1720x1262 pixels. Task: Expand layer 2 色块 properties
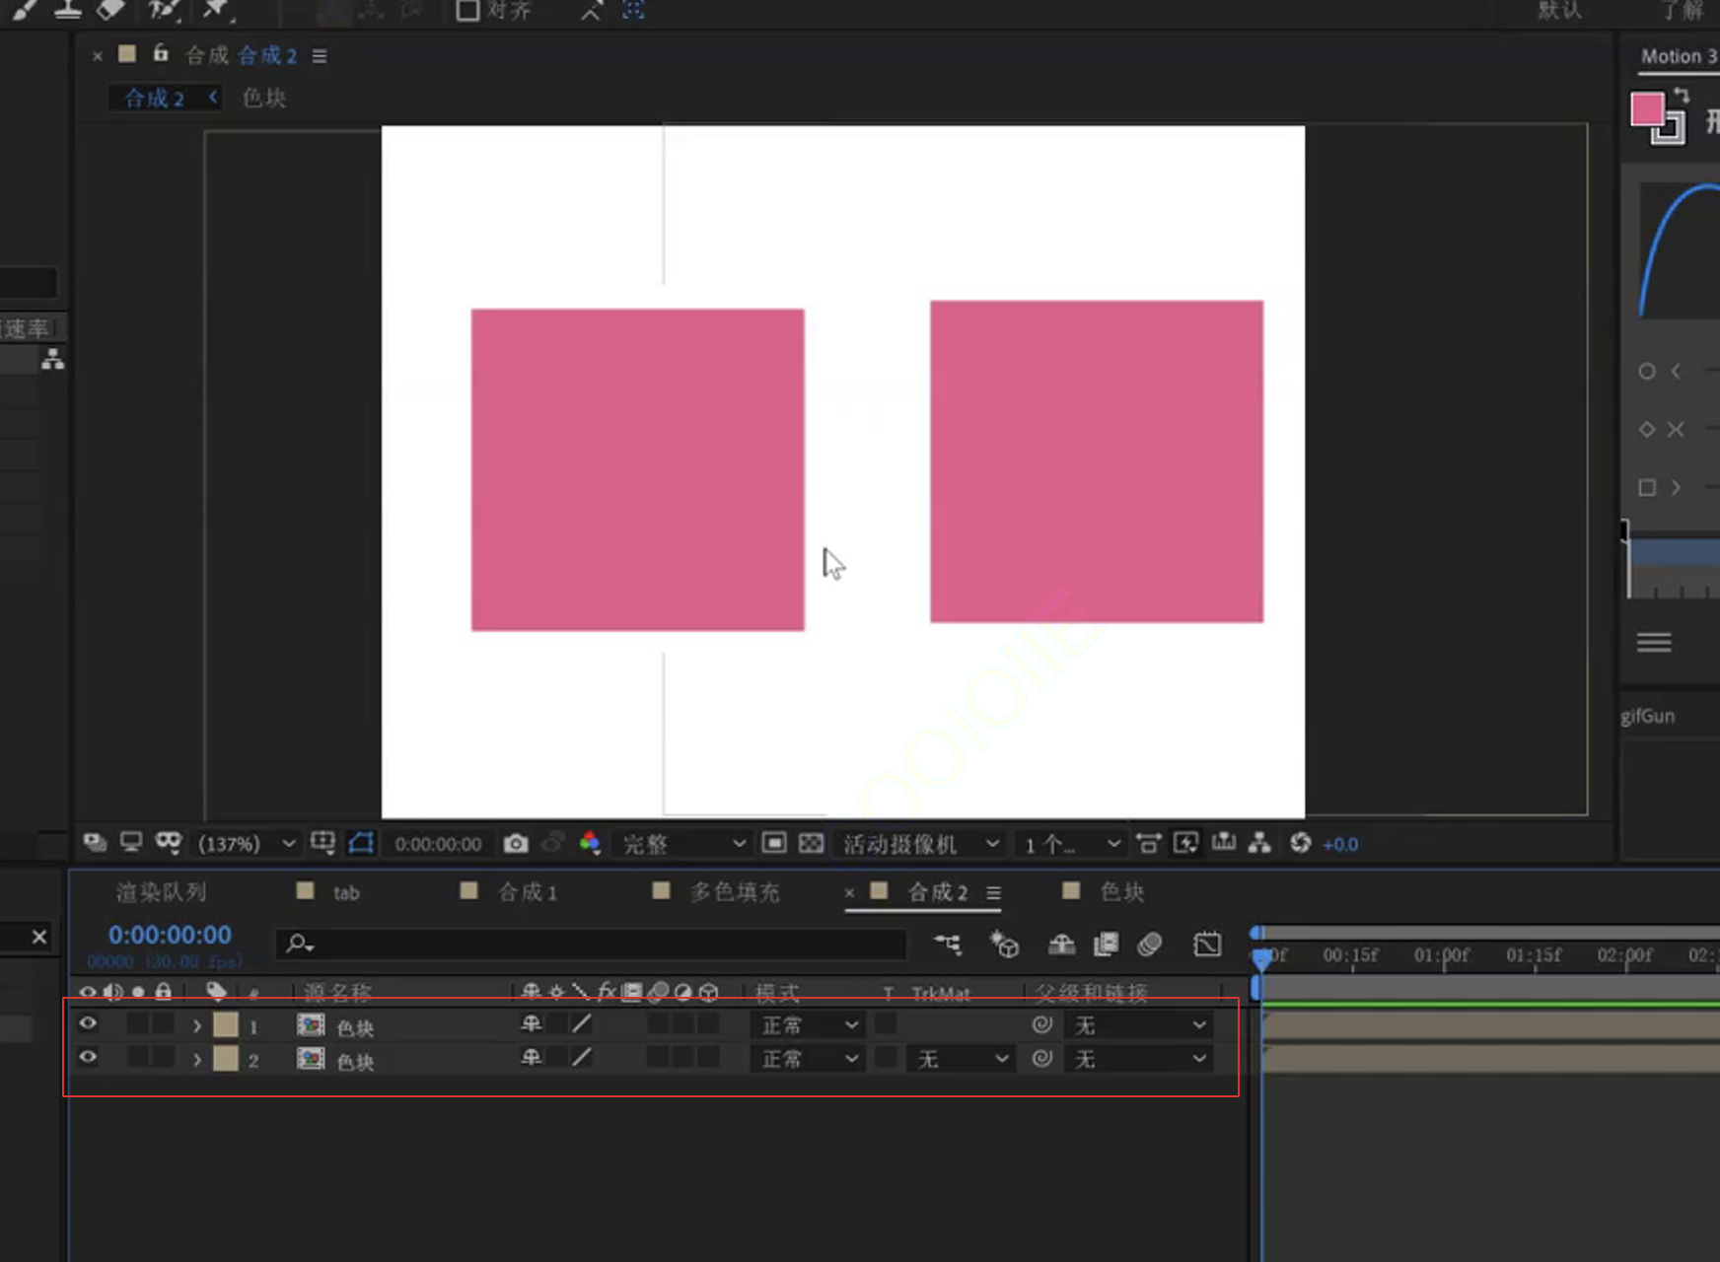click(x=197, y=1060)
